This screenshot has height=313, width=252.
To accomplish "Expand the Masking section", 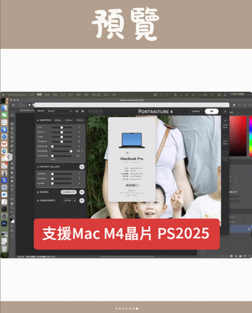I will (x=38, y=192).
